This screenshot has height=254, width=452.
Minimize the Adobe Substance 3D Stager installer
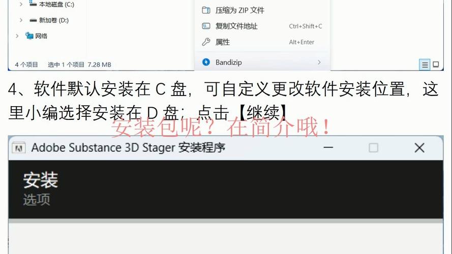pyautogui.click(x=328, y=147)
